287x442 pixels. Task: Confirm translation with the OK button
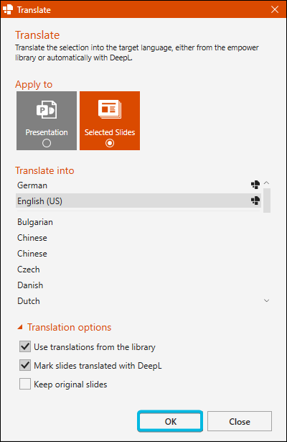[x=170, y=421]
